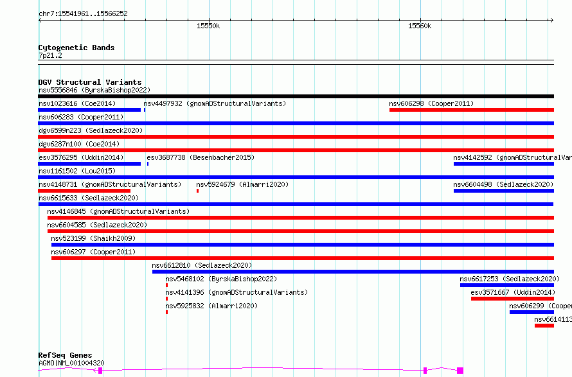Click the 15560k ruler tick label
The image size is (572, 377).
click(x=420, y=26)
